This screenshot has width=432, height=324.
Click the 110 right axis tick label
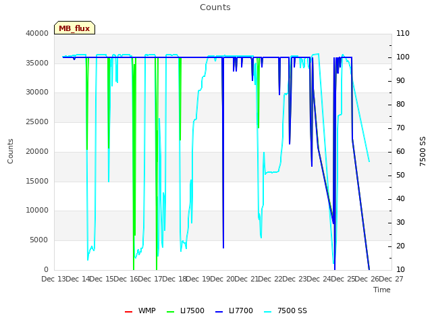tap(403, 33)
